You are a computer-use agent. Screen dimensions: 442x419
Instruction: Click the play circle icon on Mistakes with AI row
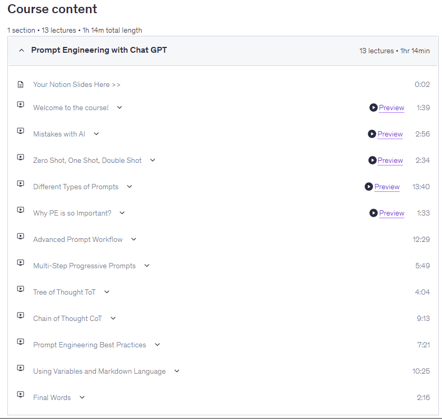click(372, 134)
